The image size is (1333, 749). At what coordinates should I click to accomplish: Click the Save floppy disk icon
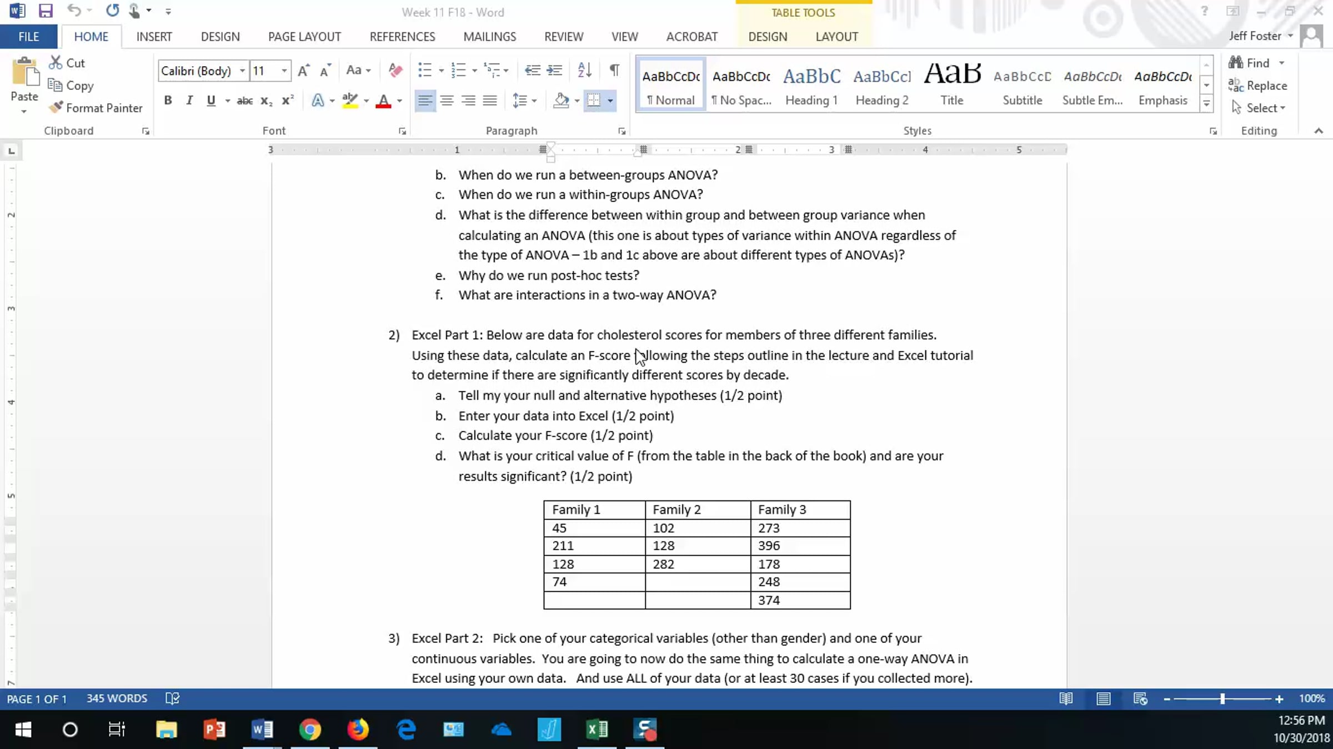click(45, 11)
